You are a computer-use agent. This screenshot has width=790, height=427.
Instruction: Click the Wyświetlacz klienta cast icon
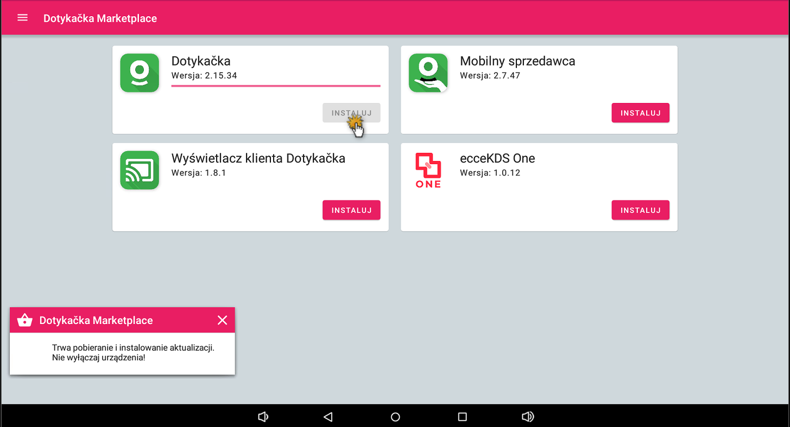[x=140, y=170]
